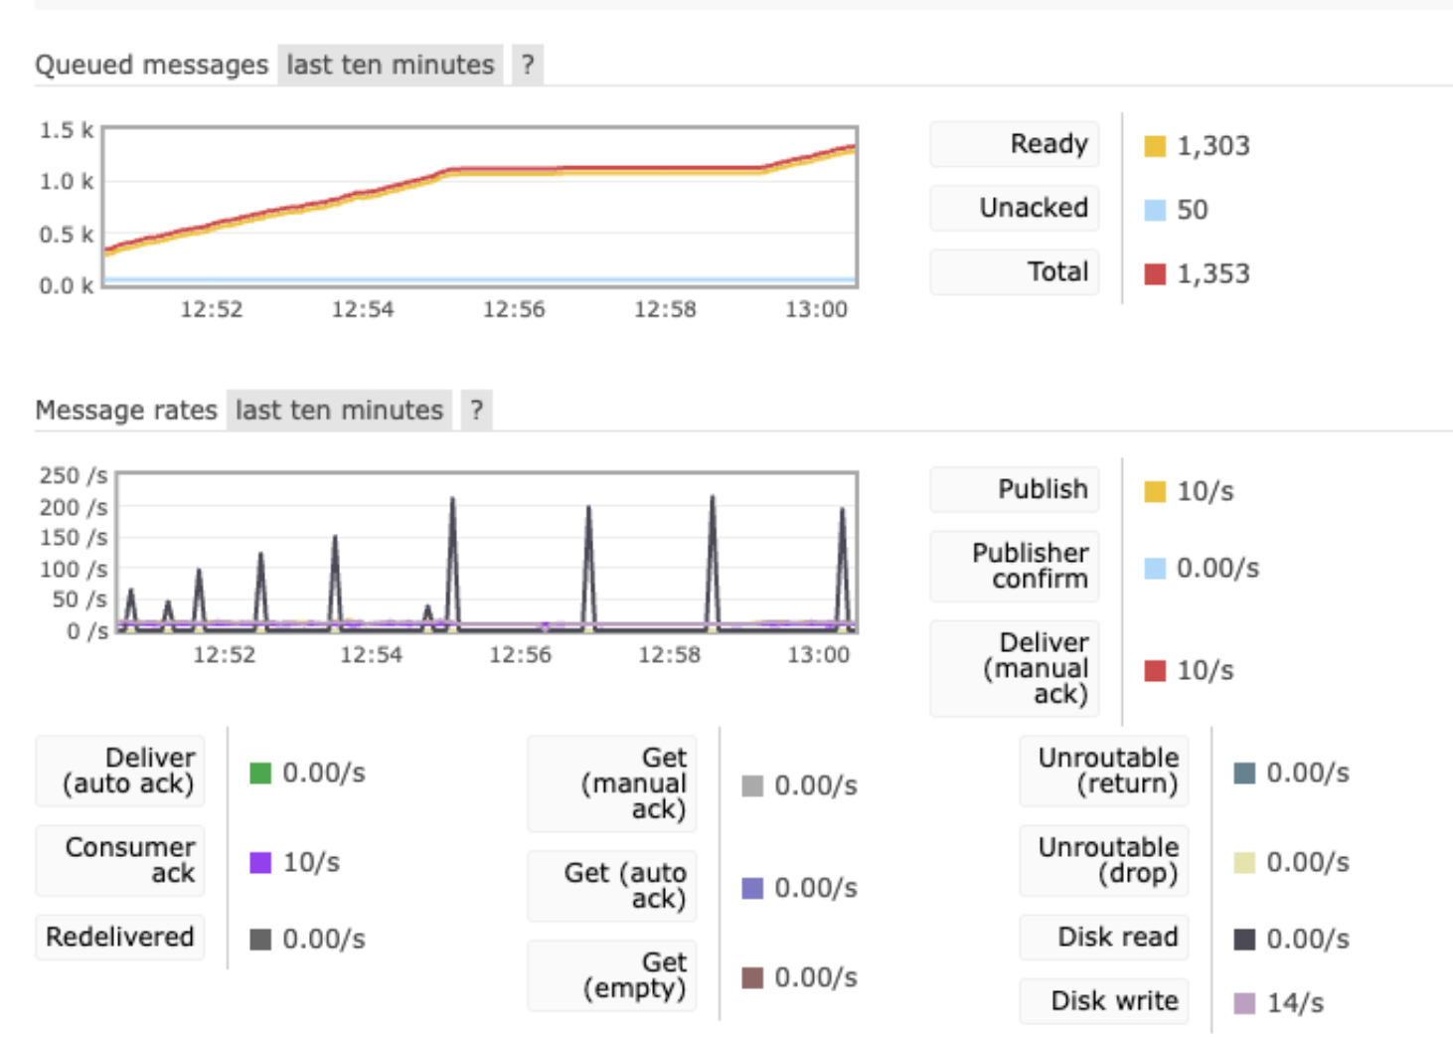The image size is (1453, 1038).
Task: Toggle the Ready series legend label
Action: [x=1015, y=145]
